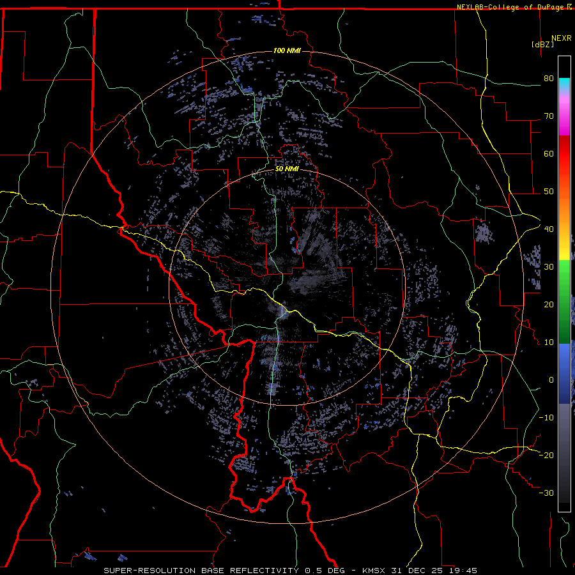Select the -30 value on dBZ scale
This screenshot has width=575, height=575.
[x=546, y=493]
